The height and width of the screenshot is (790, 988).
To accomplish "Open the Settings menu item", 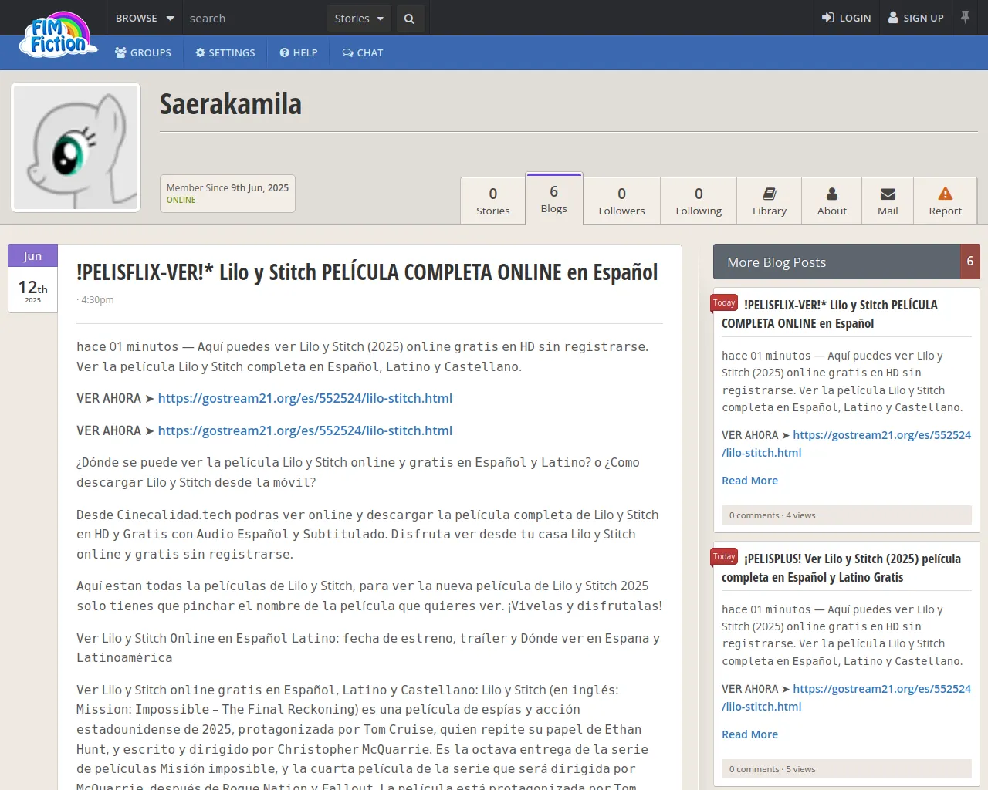I will click(x=225, y=52).
